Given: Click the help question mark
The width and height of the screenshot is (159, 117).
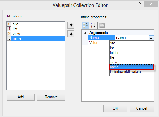Looking at the screenshot, I should pyautogui.click(x=140, y=4).
